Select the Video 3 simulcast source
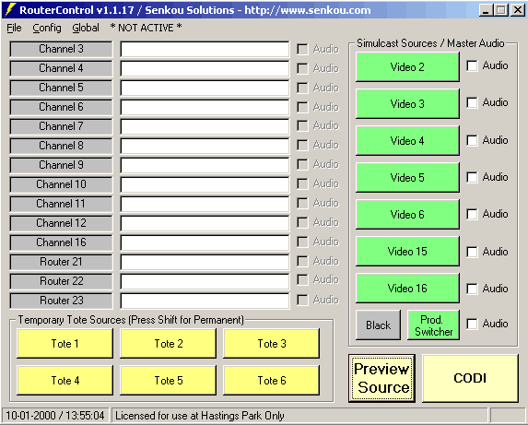The width and height of the screenshot is (528, 425). 407,104
